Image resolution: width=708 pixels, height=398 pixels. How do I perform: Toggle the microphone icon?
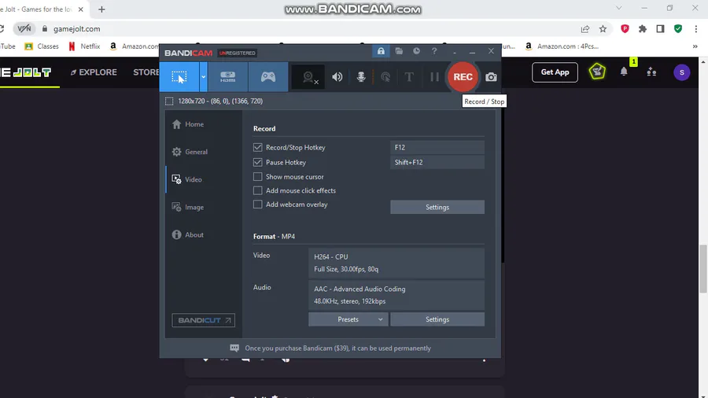(x=361, y=77)
